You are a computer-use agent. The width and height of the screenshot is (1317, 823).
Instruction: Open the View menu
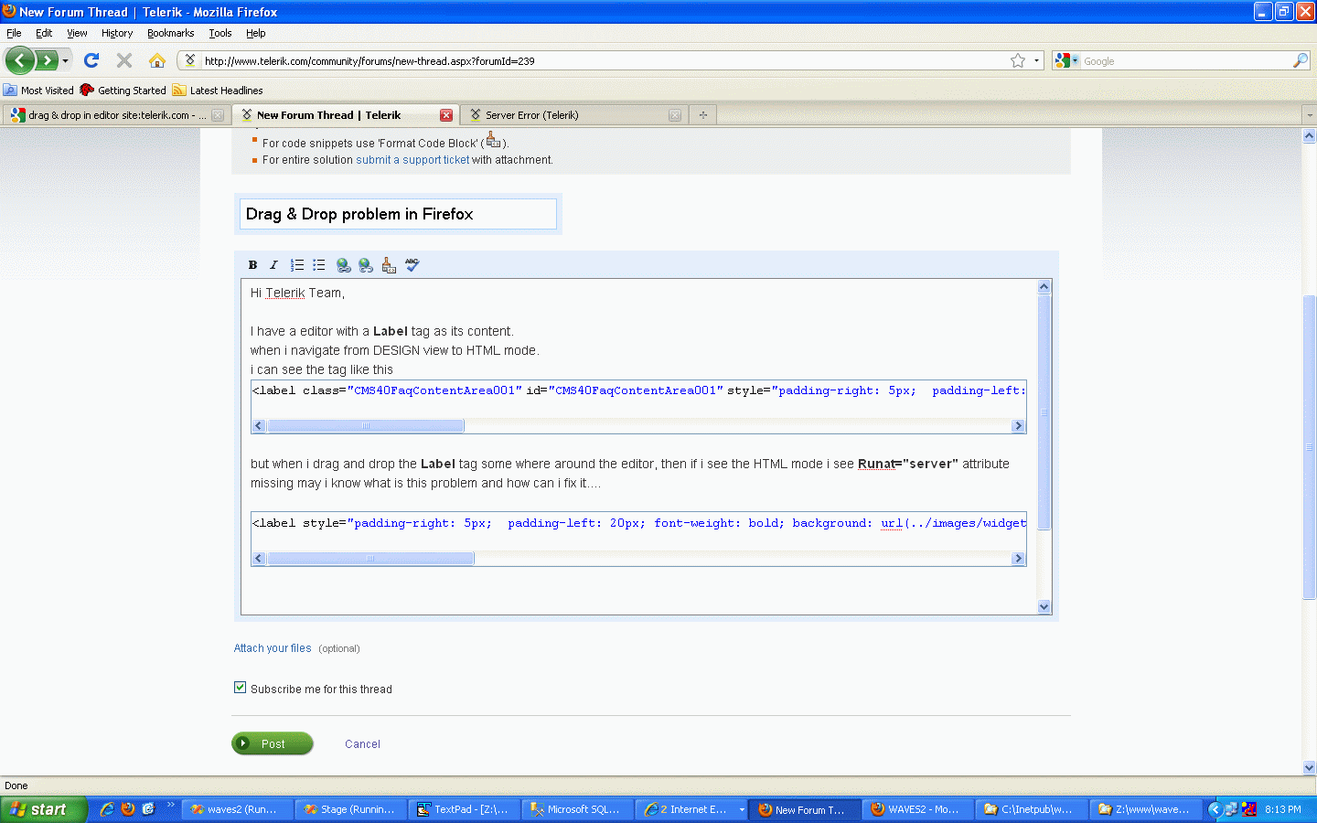(77, 33)
